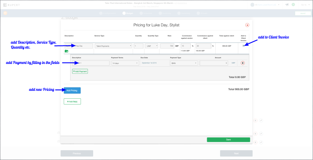The width and height of the screenshot is (313, 160).
Task: Click the green folder icon under Description
Action: tap(67, 51)
